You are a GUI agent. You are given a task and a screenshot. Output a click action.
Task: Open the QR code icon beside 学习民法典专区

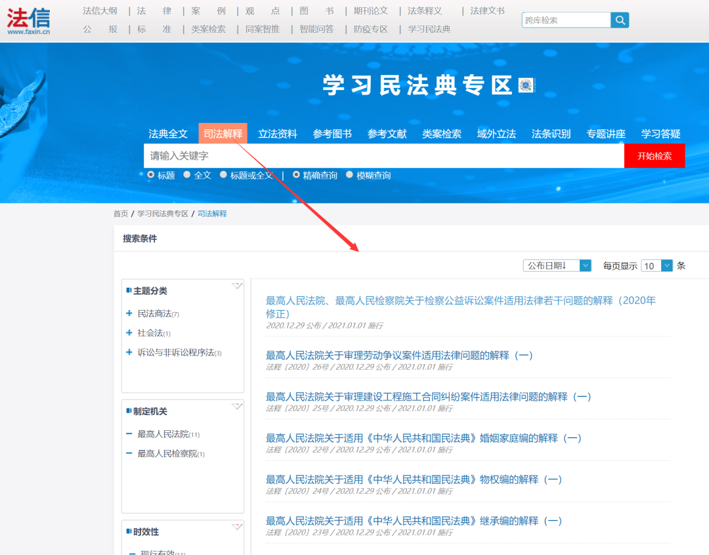526,85
